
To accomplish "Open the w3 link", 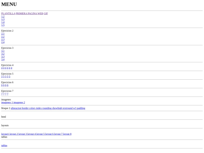I will [75, 108].
